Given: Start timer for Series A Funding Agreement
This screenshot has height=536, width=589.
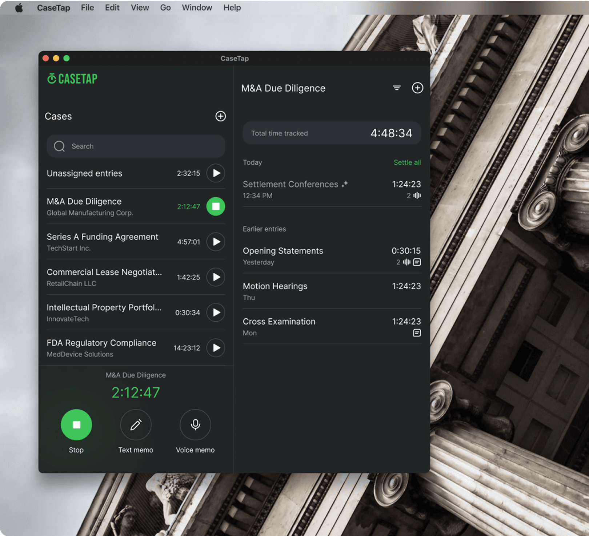Looking at the screenshot, I should (216, 242).
